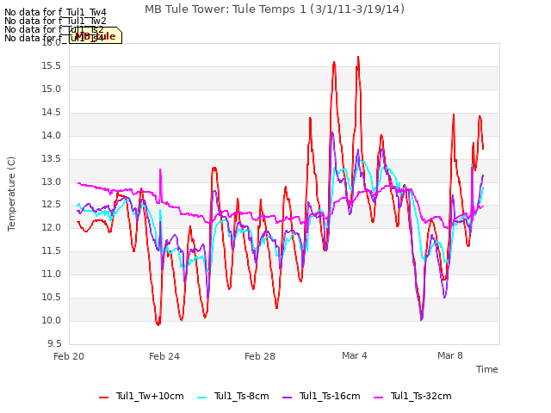Click the 10.5 y-axis tick label
Screen dimensions: 551x413
tap(52, 297)
